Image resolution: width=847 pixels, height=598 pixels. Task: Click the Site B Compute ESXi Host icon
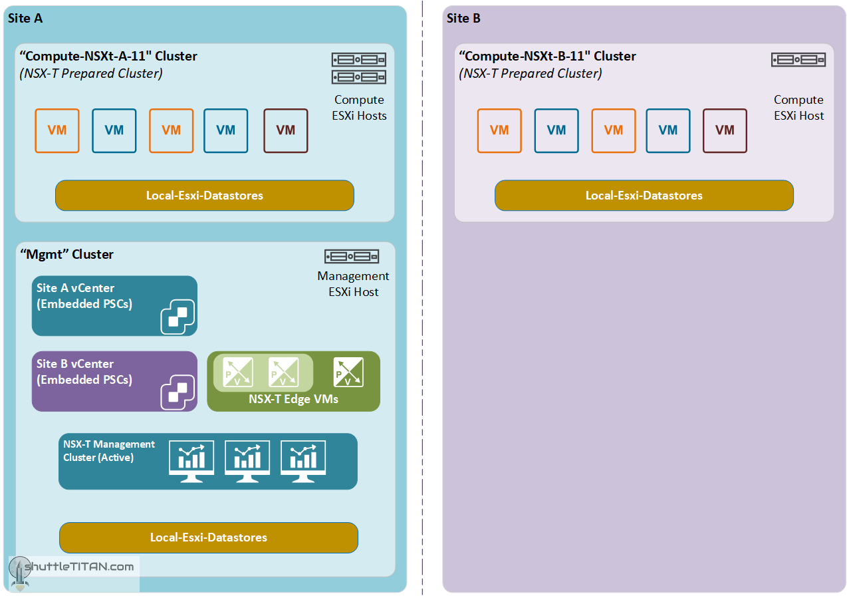pyautogui.click(x=798, y=61)
